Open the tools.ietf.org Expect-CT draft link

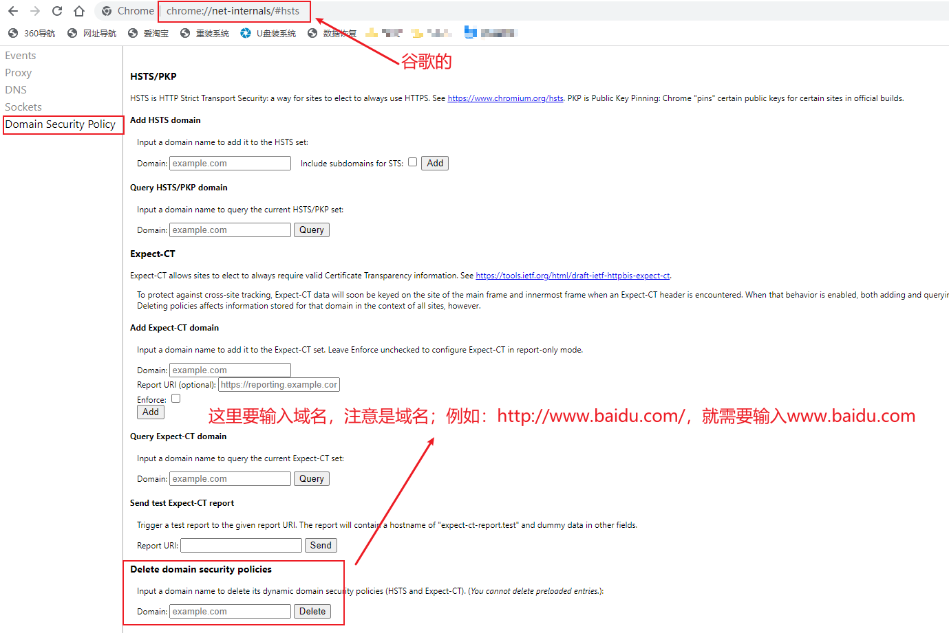point(573,276)
